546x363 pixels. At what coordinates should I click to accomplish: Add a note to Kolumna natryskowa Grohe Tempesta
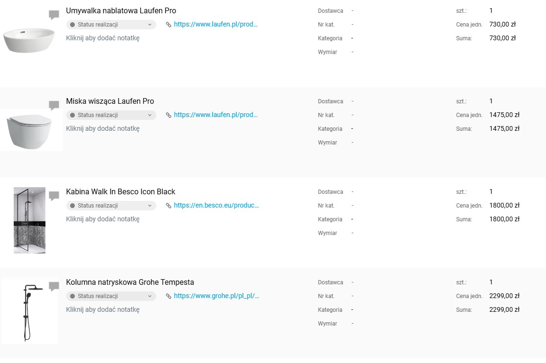[103, 309]
